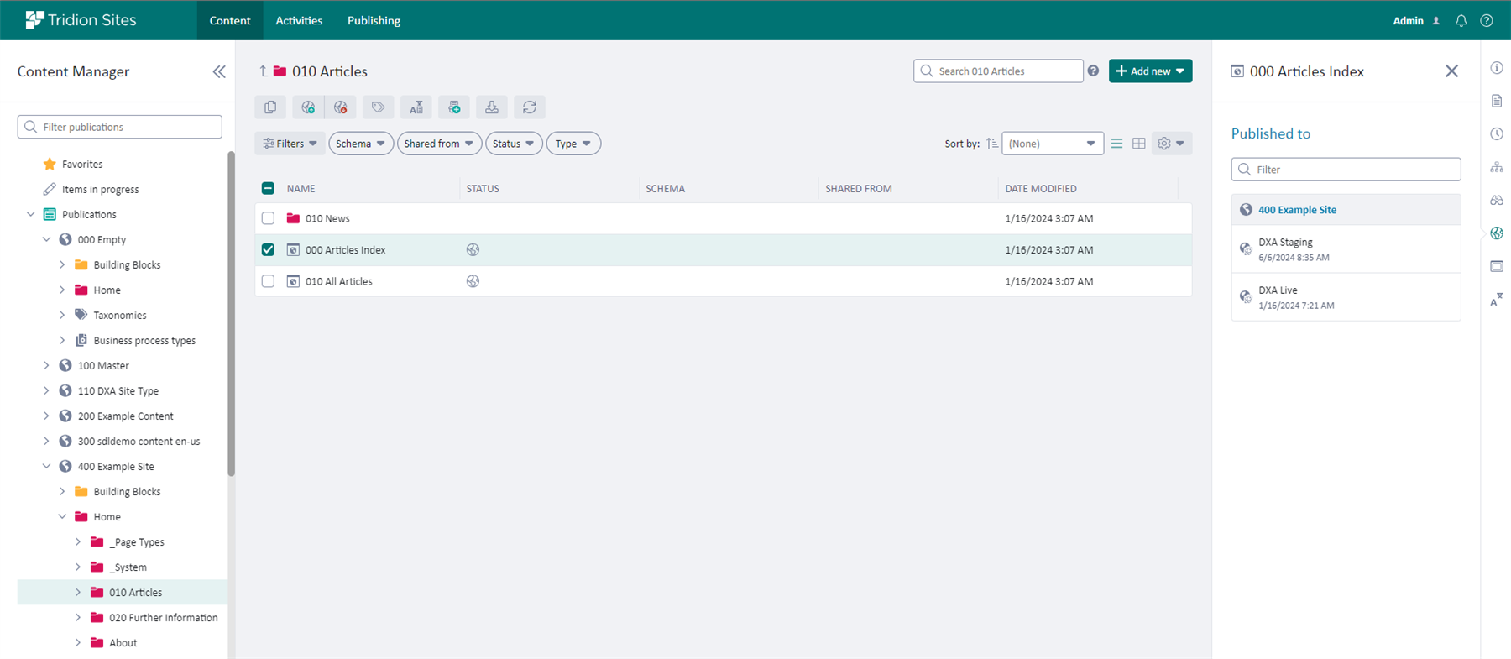Open the Shared from filter dropdown
The image size is (1511, 659).
click(x=439, y=144)
